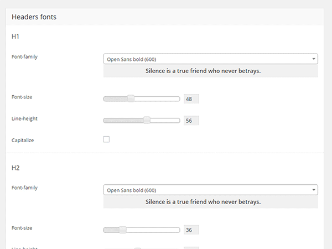Viewport: 332px width, 249px height.
Task: Open the H1 Font-family dropdown
Action: pyautogui.click(x=210, y=59)
